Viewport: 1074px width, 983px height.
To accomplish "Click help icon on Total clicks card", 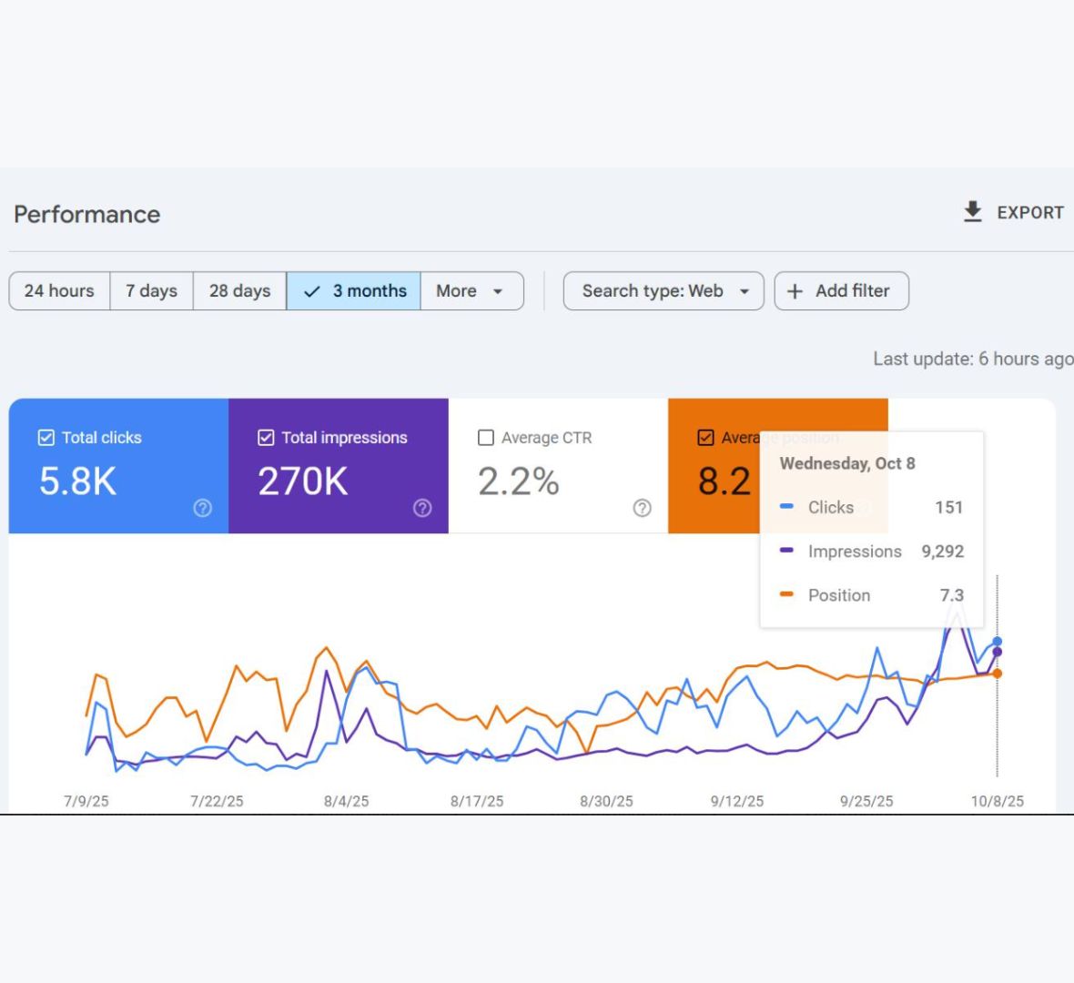I will coord(202,508).
